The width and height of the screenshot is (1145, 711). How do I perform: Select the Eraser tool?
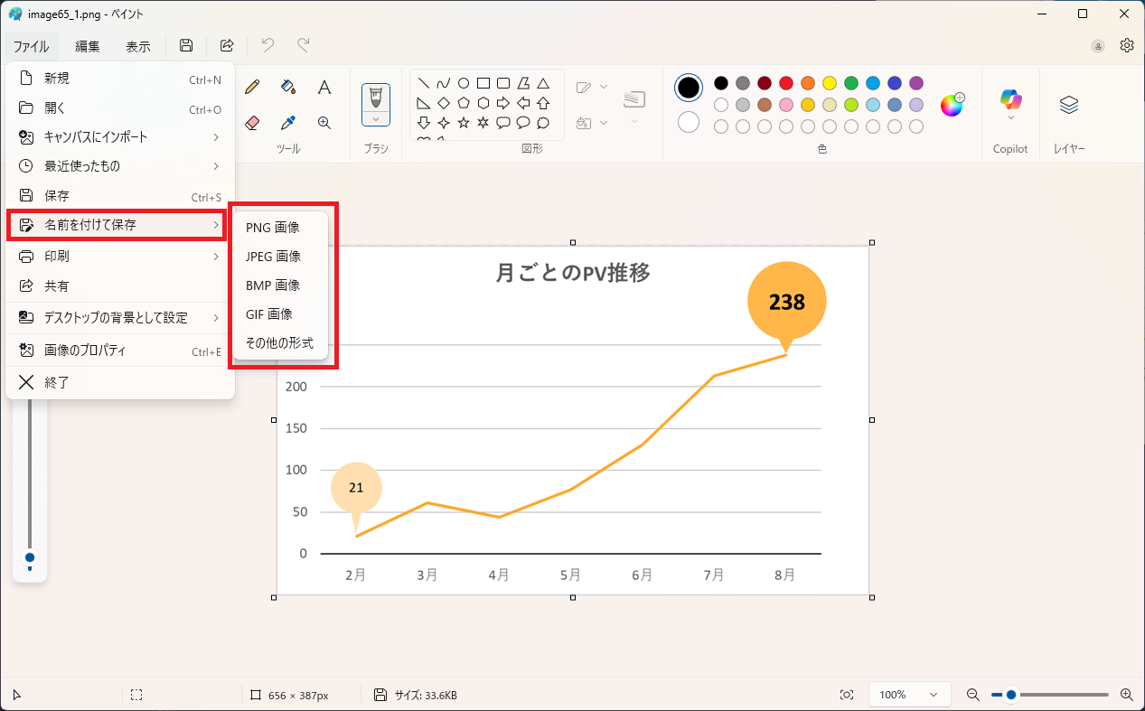point(252,123)
